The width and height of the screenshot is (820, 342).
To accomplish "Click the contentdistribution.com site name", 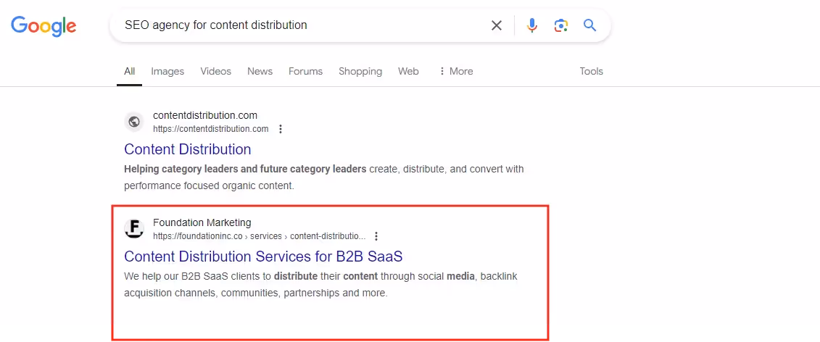I will click(x=205, y=115).
